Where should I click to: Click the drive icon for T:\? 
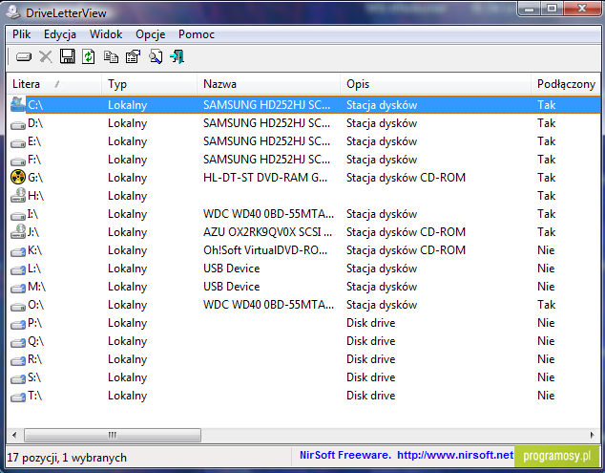tap(18, 398)
